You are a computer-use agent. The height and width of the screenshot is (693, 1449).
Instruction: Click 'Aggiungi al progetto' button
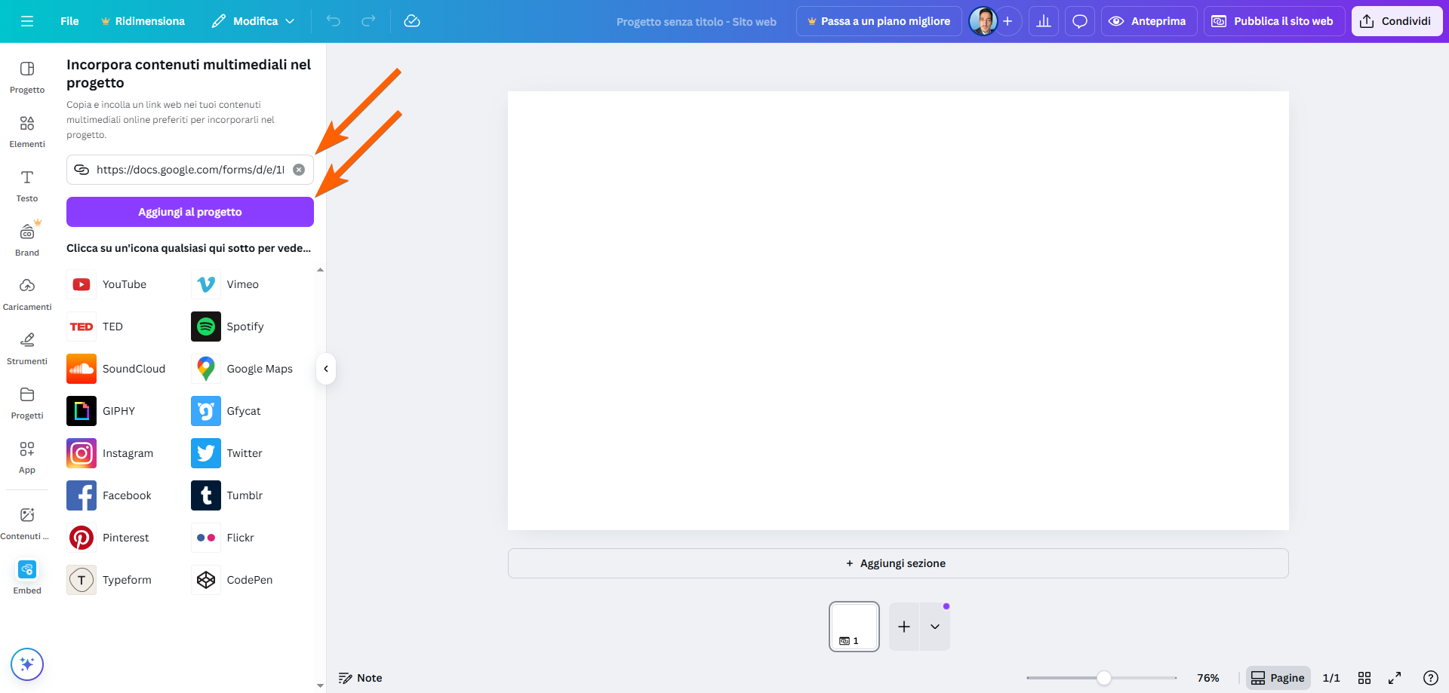(190, 212)
